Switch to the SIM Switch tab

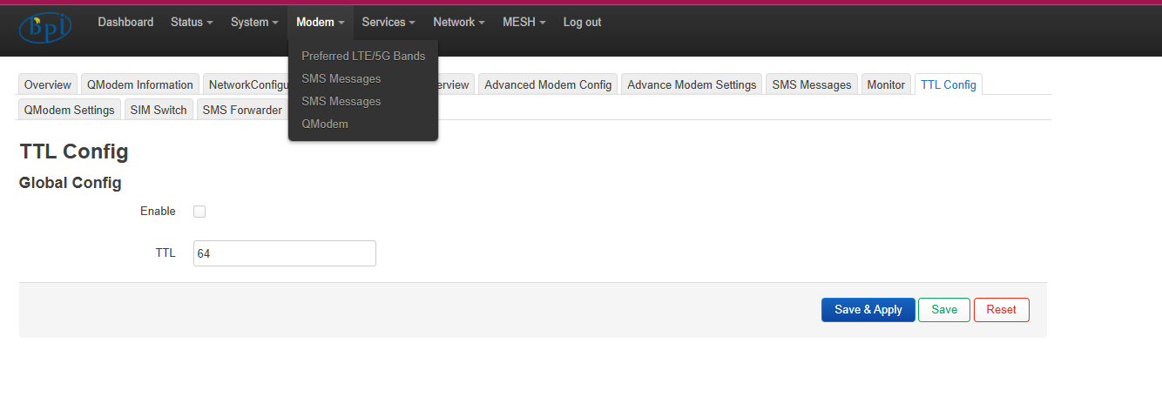[x=159, y=110]
